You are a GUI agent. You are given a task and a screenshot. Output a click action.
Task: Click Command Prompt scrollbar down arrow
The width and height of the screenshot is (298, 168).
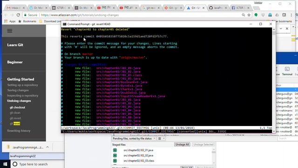click(x=274, y=131)
